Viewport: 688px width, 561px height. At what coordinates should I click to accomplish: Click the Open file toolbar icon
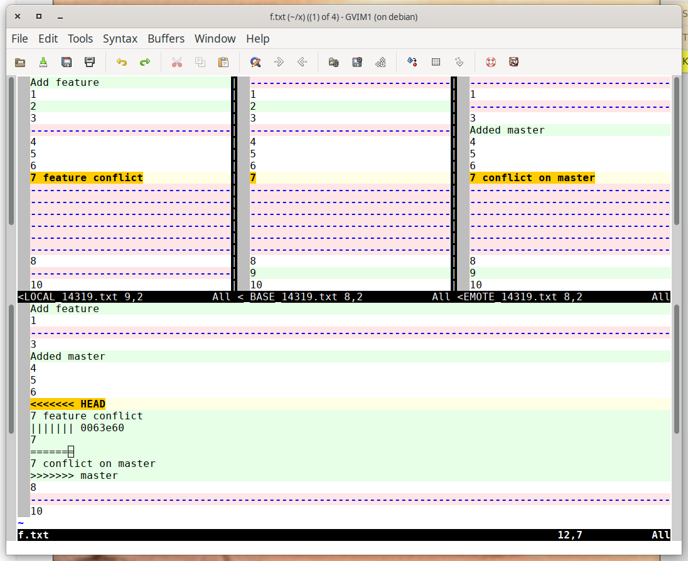(20, 62)
